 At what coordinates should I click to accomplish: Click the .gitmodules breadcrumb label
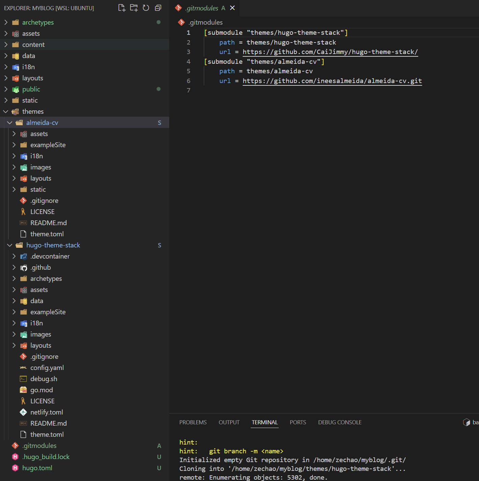point(206,22)
